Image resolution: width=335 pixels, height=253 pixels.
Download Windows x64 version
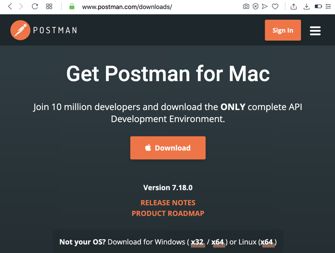click(218, 242)
